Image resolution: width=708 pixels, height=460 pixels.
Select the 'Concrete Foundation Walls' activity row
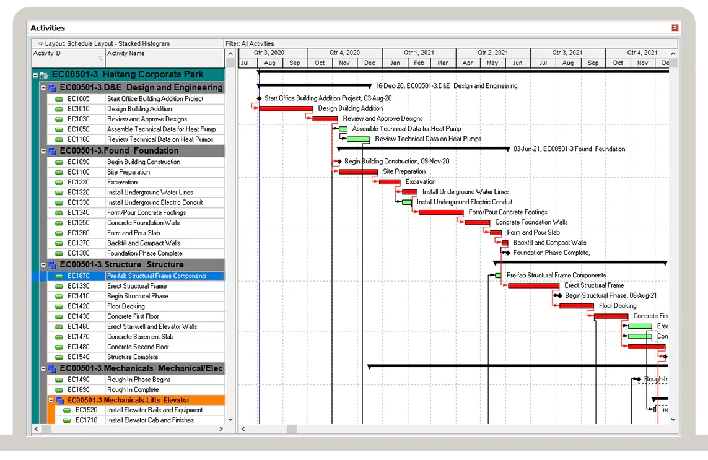tap(136, 223)
